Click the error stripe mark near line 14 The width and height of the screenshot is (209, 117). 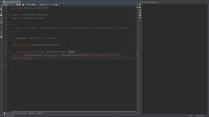pyautogui.click(x=137, y=56)
